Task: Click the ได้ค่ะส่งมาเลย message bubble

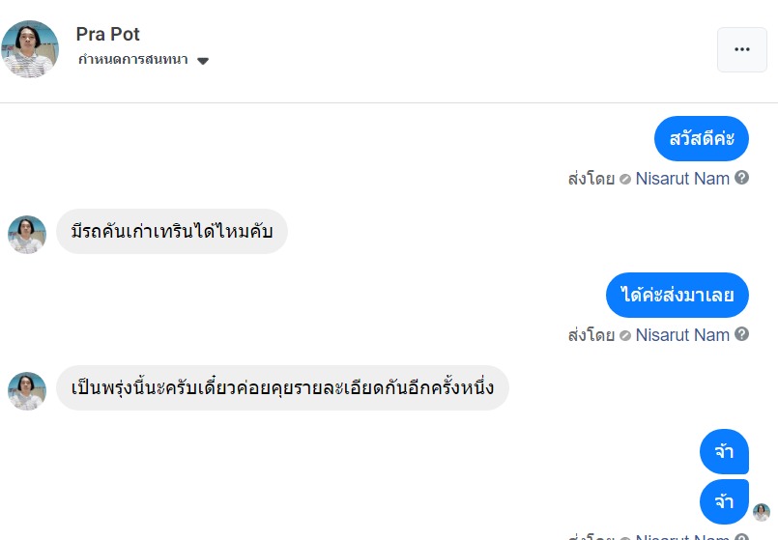Action: [x=677, y=296]
